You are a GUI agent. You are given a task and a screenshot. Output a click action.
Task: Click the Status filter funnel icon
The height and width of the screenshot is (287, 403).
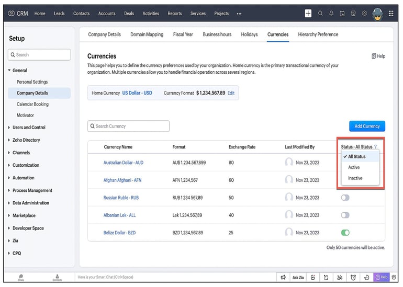[376, 147]
